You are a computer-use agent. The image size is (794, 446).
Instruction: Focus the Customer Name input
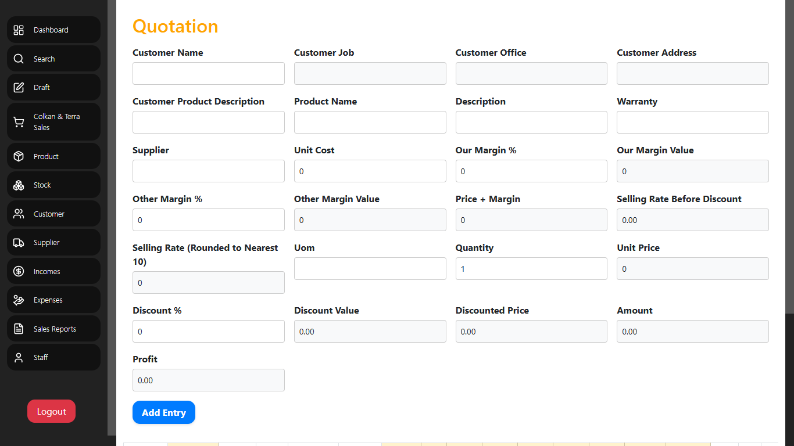(x=209, y=74)
